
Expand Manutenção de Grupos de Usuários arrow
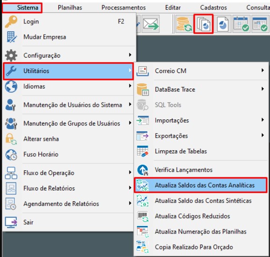[x=130, y=123]
